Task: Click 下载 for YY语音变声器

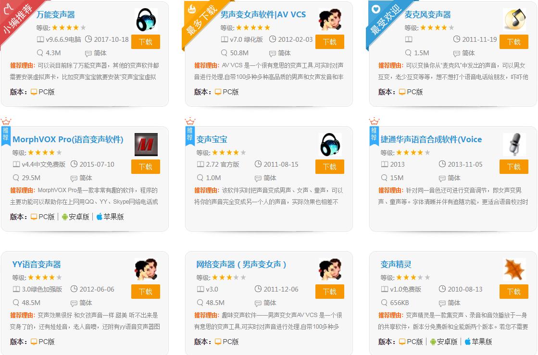Action: [x=146, y=292]
